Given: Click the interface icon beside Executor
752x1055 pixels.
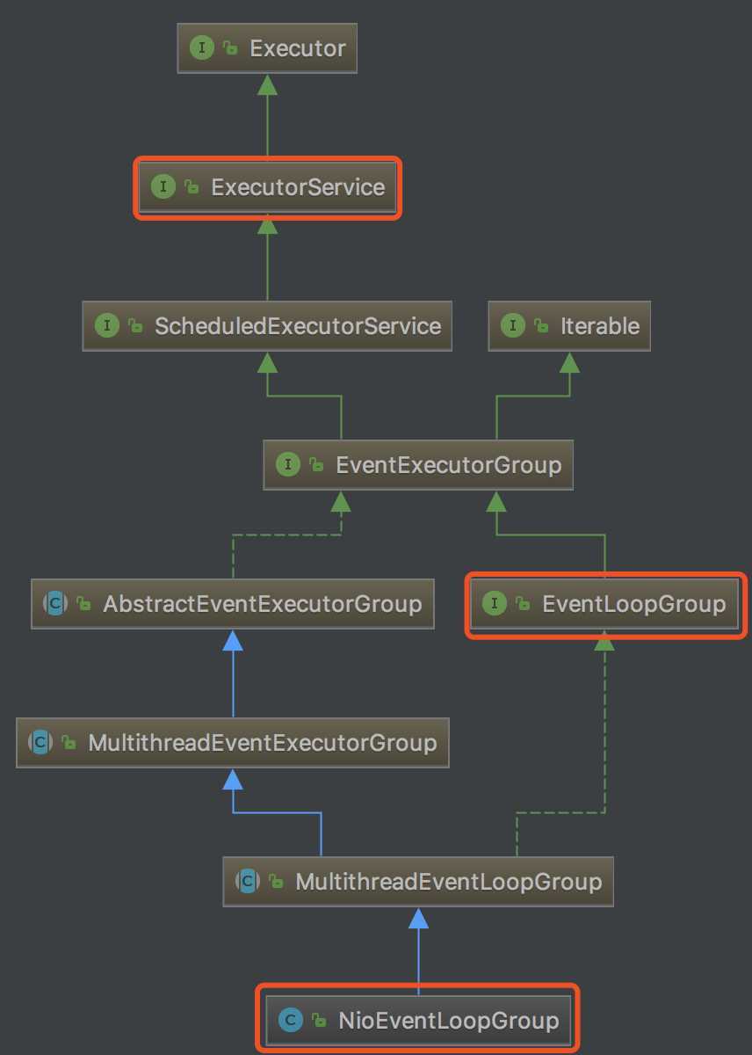Looking at the screenshot, I should [202, 48].
